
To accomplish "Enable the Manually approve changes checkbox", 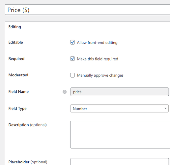I will (72, 75).
